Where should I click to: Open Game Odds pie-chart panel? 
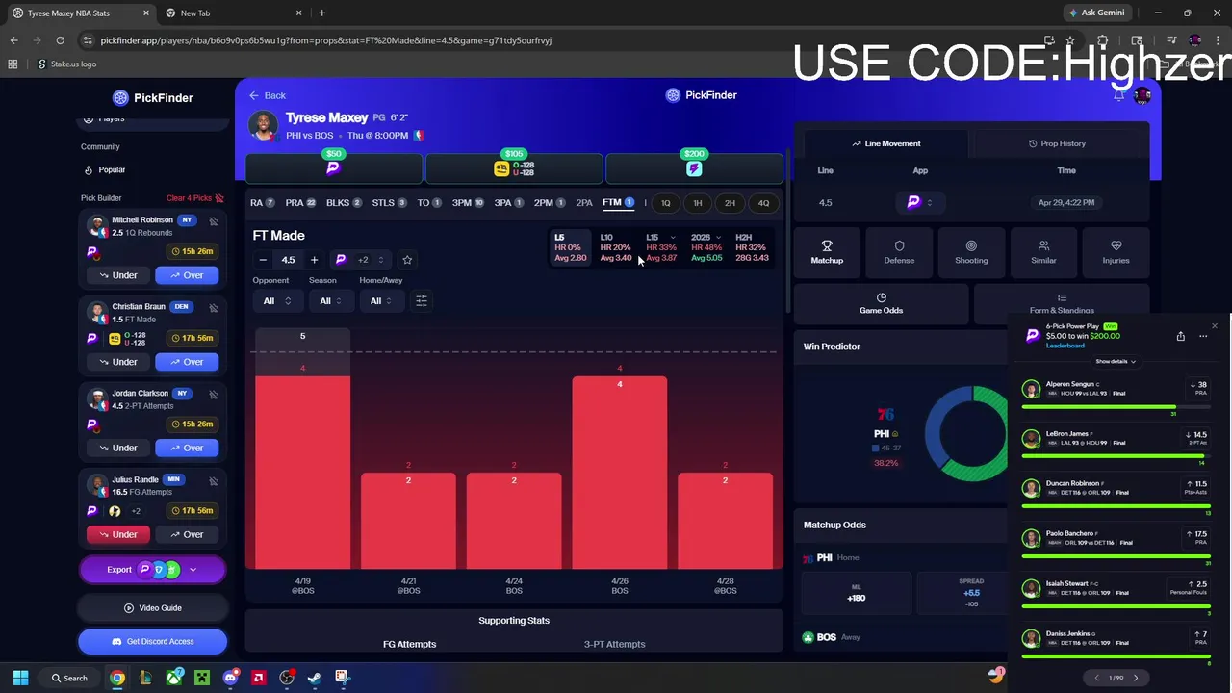[x=881, y=303]
